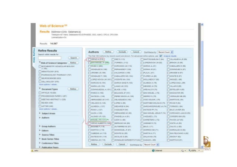Click Refine button above the authors list
This screenshot has height=167, width=237.
108,52
